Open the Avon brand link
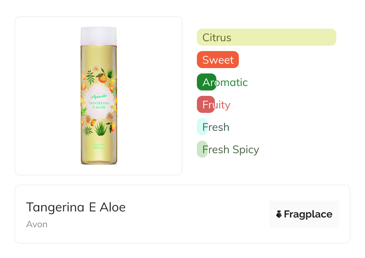Viewport: 365px width, 258px height. (37, 224)
